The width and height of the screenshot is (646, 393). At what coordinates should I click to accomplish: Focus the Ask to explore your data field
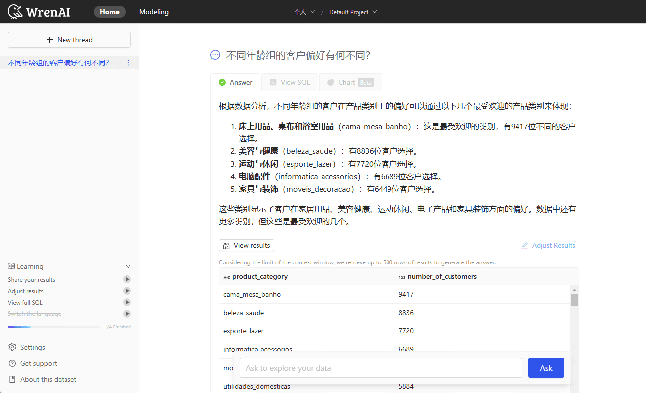(381, 368)
